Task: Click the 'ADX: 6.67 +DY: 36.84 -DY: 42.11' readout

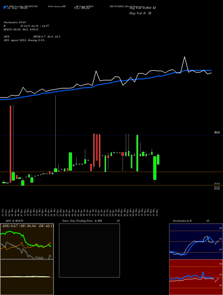Action: pos(27,226)
